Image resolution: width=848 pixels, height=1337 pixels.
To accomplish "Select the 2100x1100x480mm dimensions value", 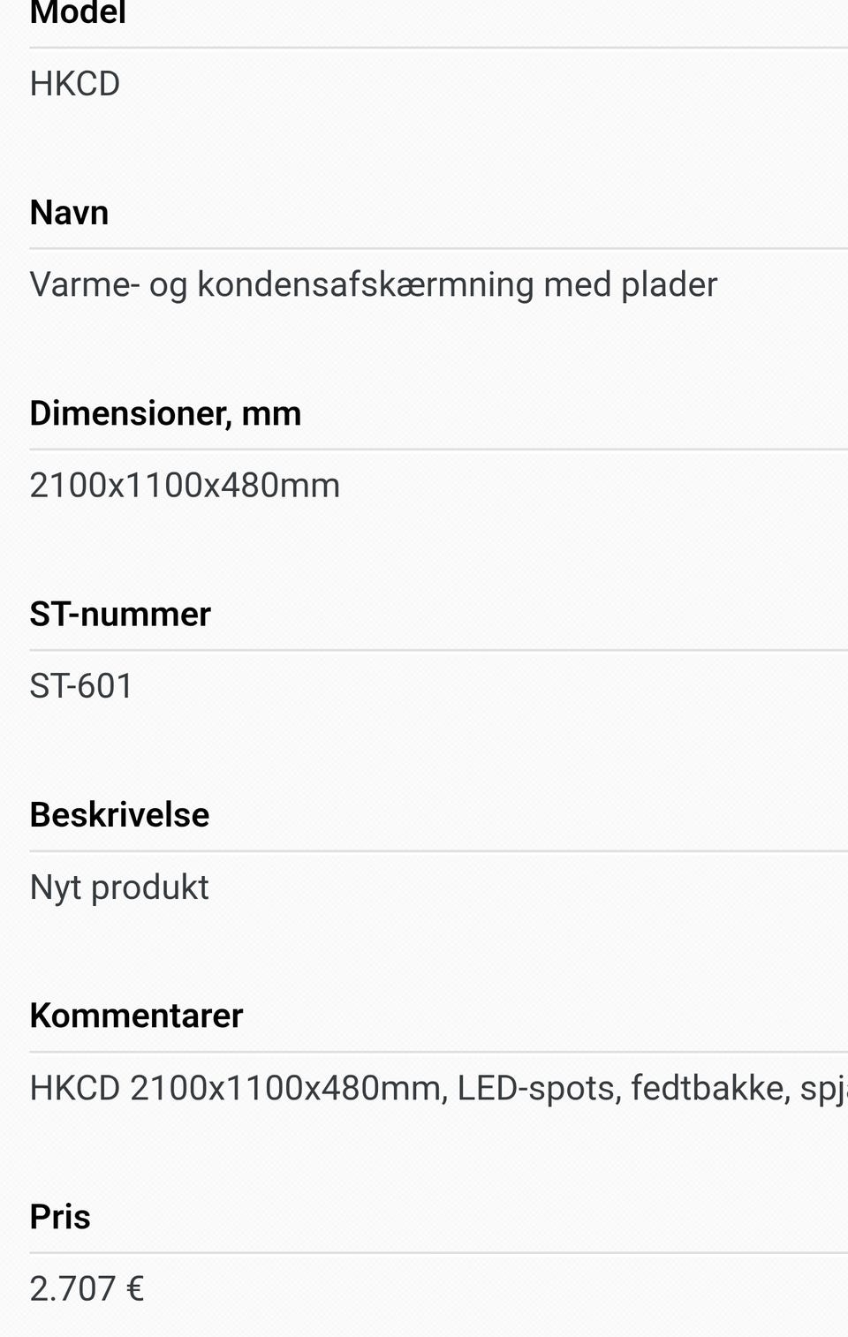I will (x=185, y=486).
